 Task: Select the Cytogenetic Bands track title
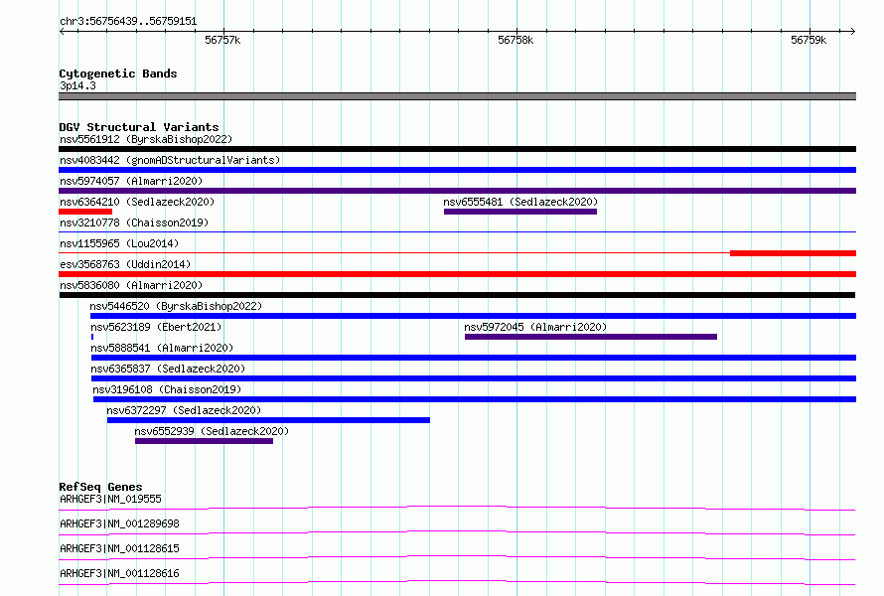[118, 74]
